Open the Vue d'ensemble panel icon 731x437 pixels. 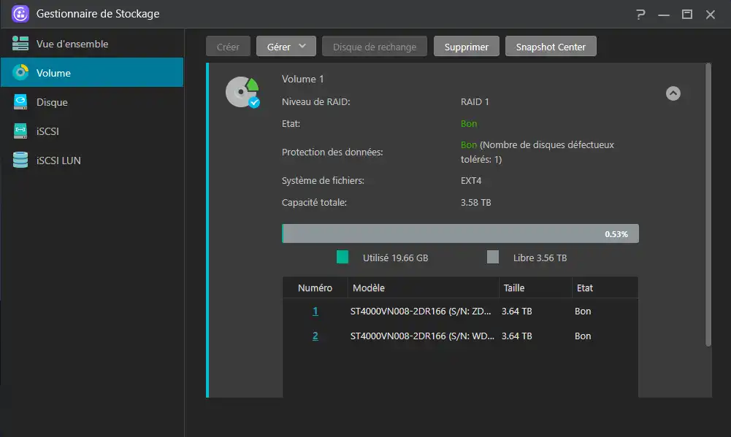22,44
